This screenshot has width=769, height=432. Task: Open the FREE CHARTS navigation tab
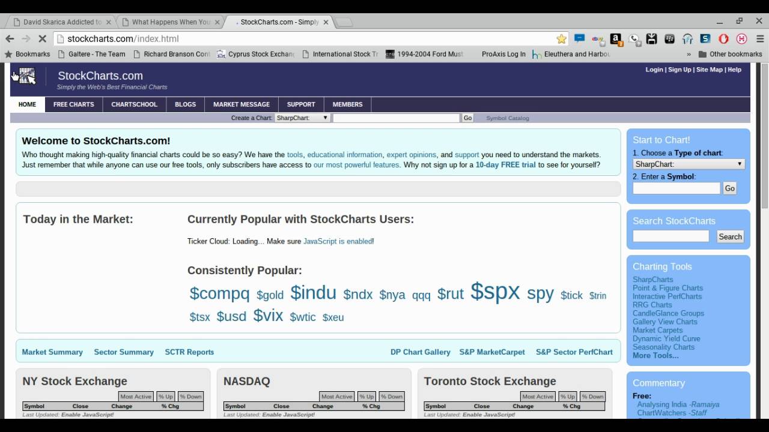tap(73, 104)
